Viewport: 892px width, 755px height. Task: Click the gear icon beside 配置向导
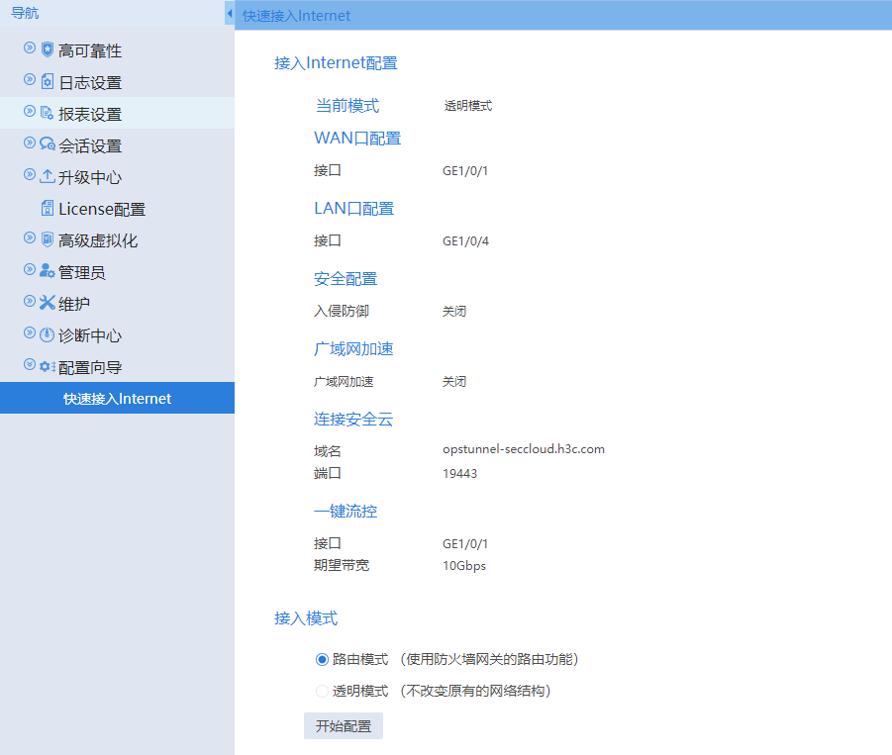point(48,367)
